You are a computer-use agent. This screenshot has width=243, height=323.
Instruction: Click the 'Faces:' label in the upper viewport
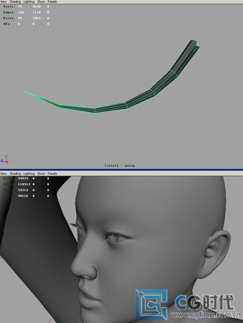(x=9, y=18)
